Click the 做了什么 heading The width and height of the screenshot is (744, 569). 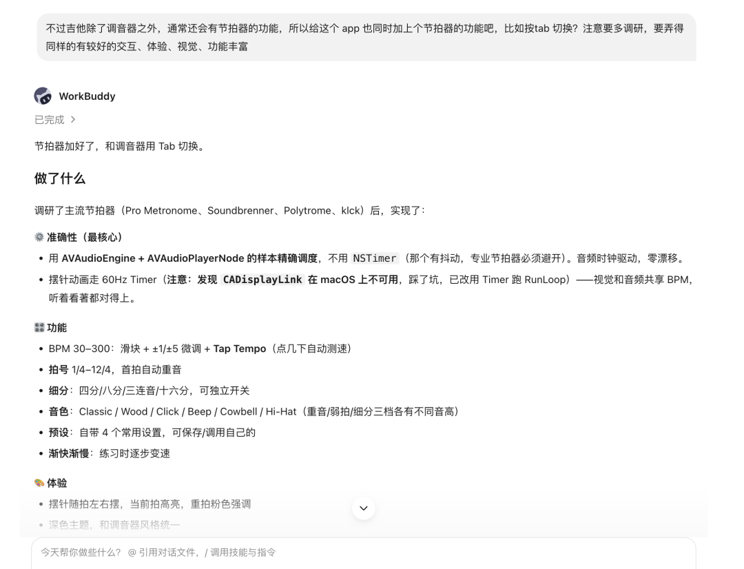(x=60, y=179)
